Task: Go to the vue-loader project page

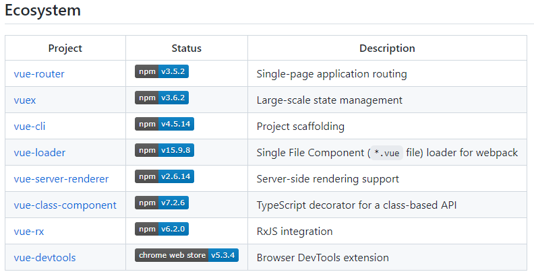Action: [40, 153]
